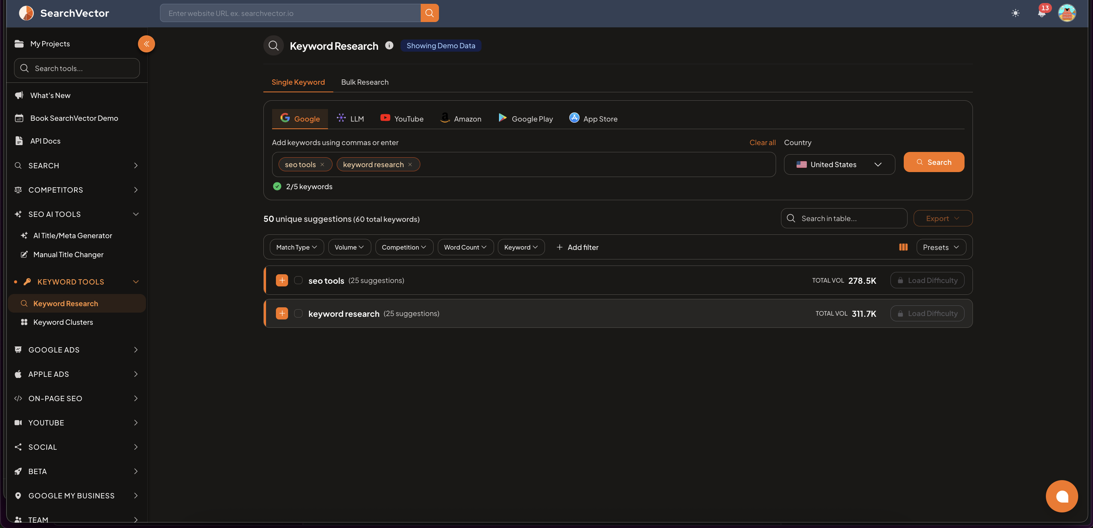This screenshot has height=528, width=1093.
Task: Click the Keyword Research info icon
Action: [389, 45]
